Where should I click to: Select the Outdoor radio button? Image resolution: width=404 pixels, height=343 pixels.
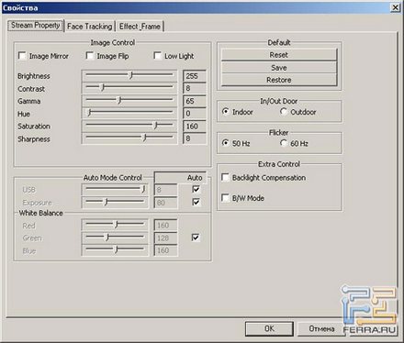pyautogui.click(x=284, y=112)
